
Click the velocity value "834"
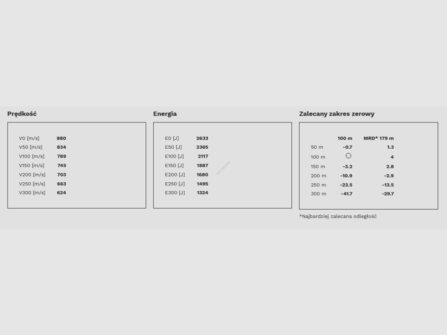point(61,147)
